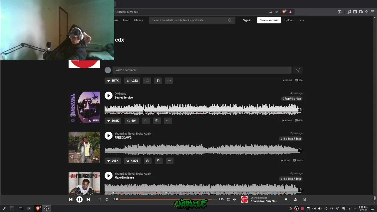The width and height of the screenshot is (377, 212).
Task: Click the playback progress bar
Action: click(168, 199)
